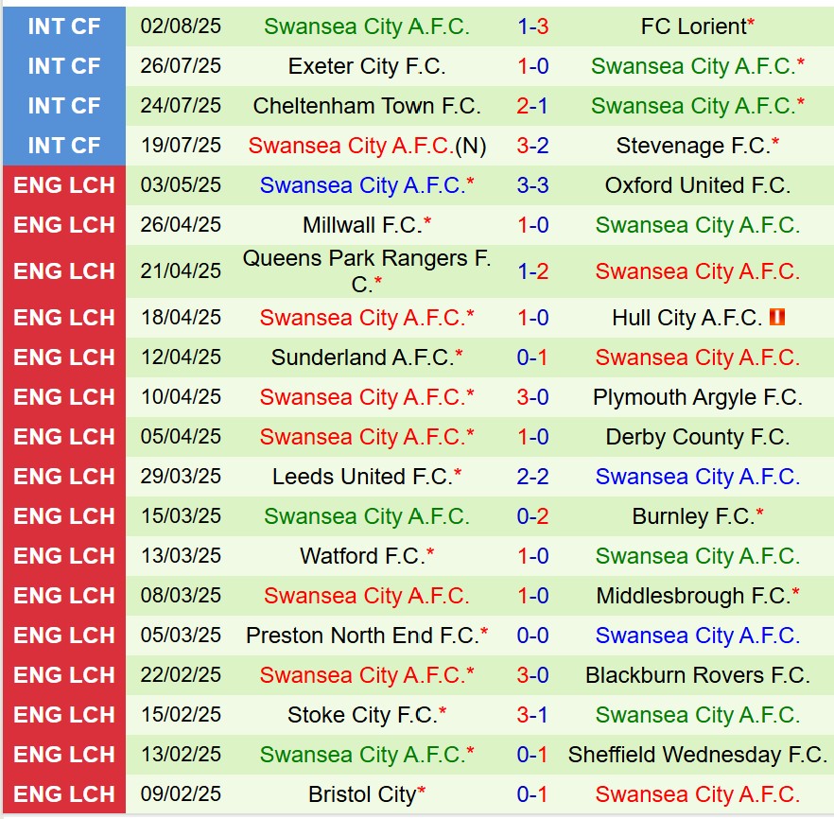The height and width of the screenshot is (819, 834).
Task: Open Preston North End F.C. link
Action: click(x=362, y=636)
